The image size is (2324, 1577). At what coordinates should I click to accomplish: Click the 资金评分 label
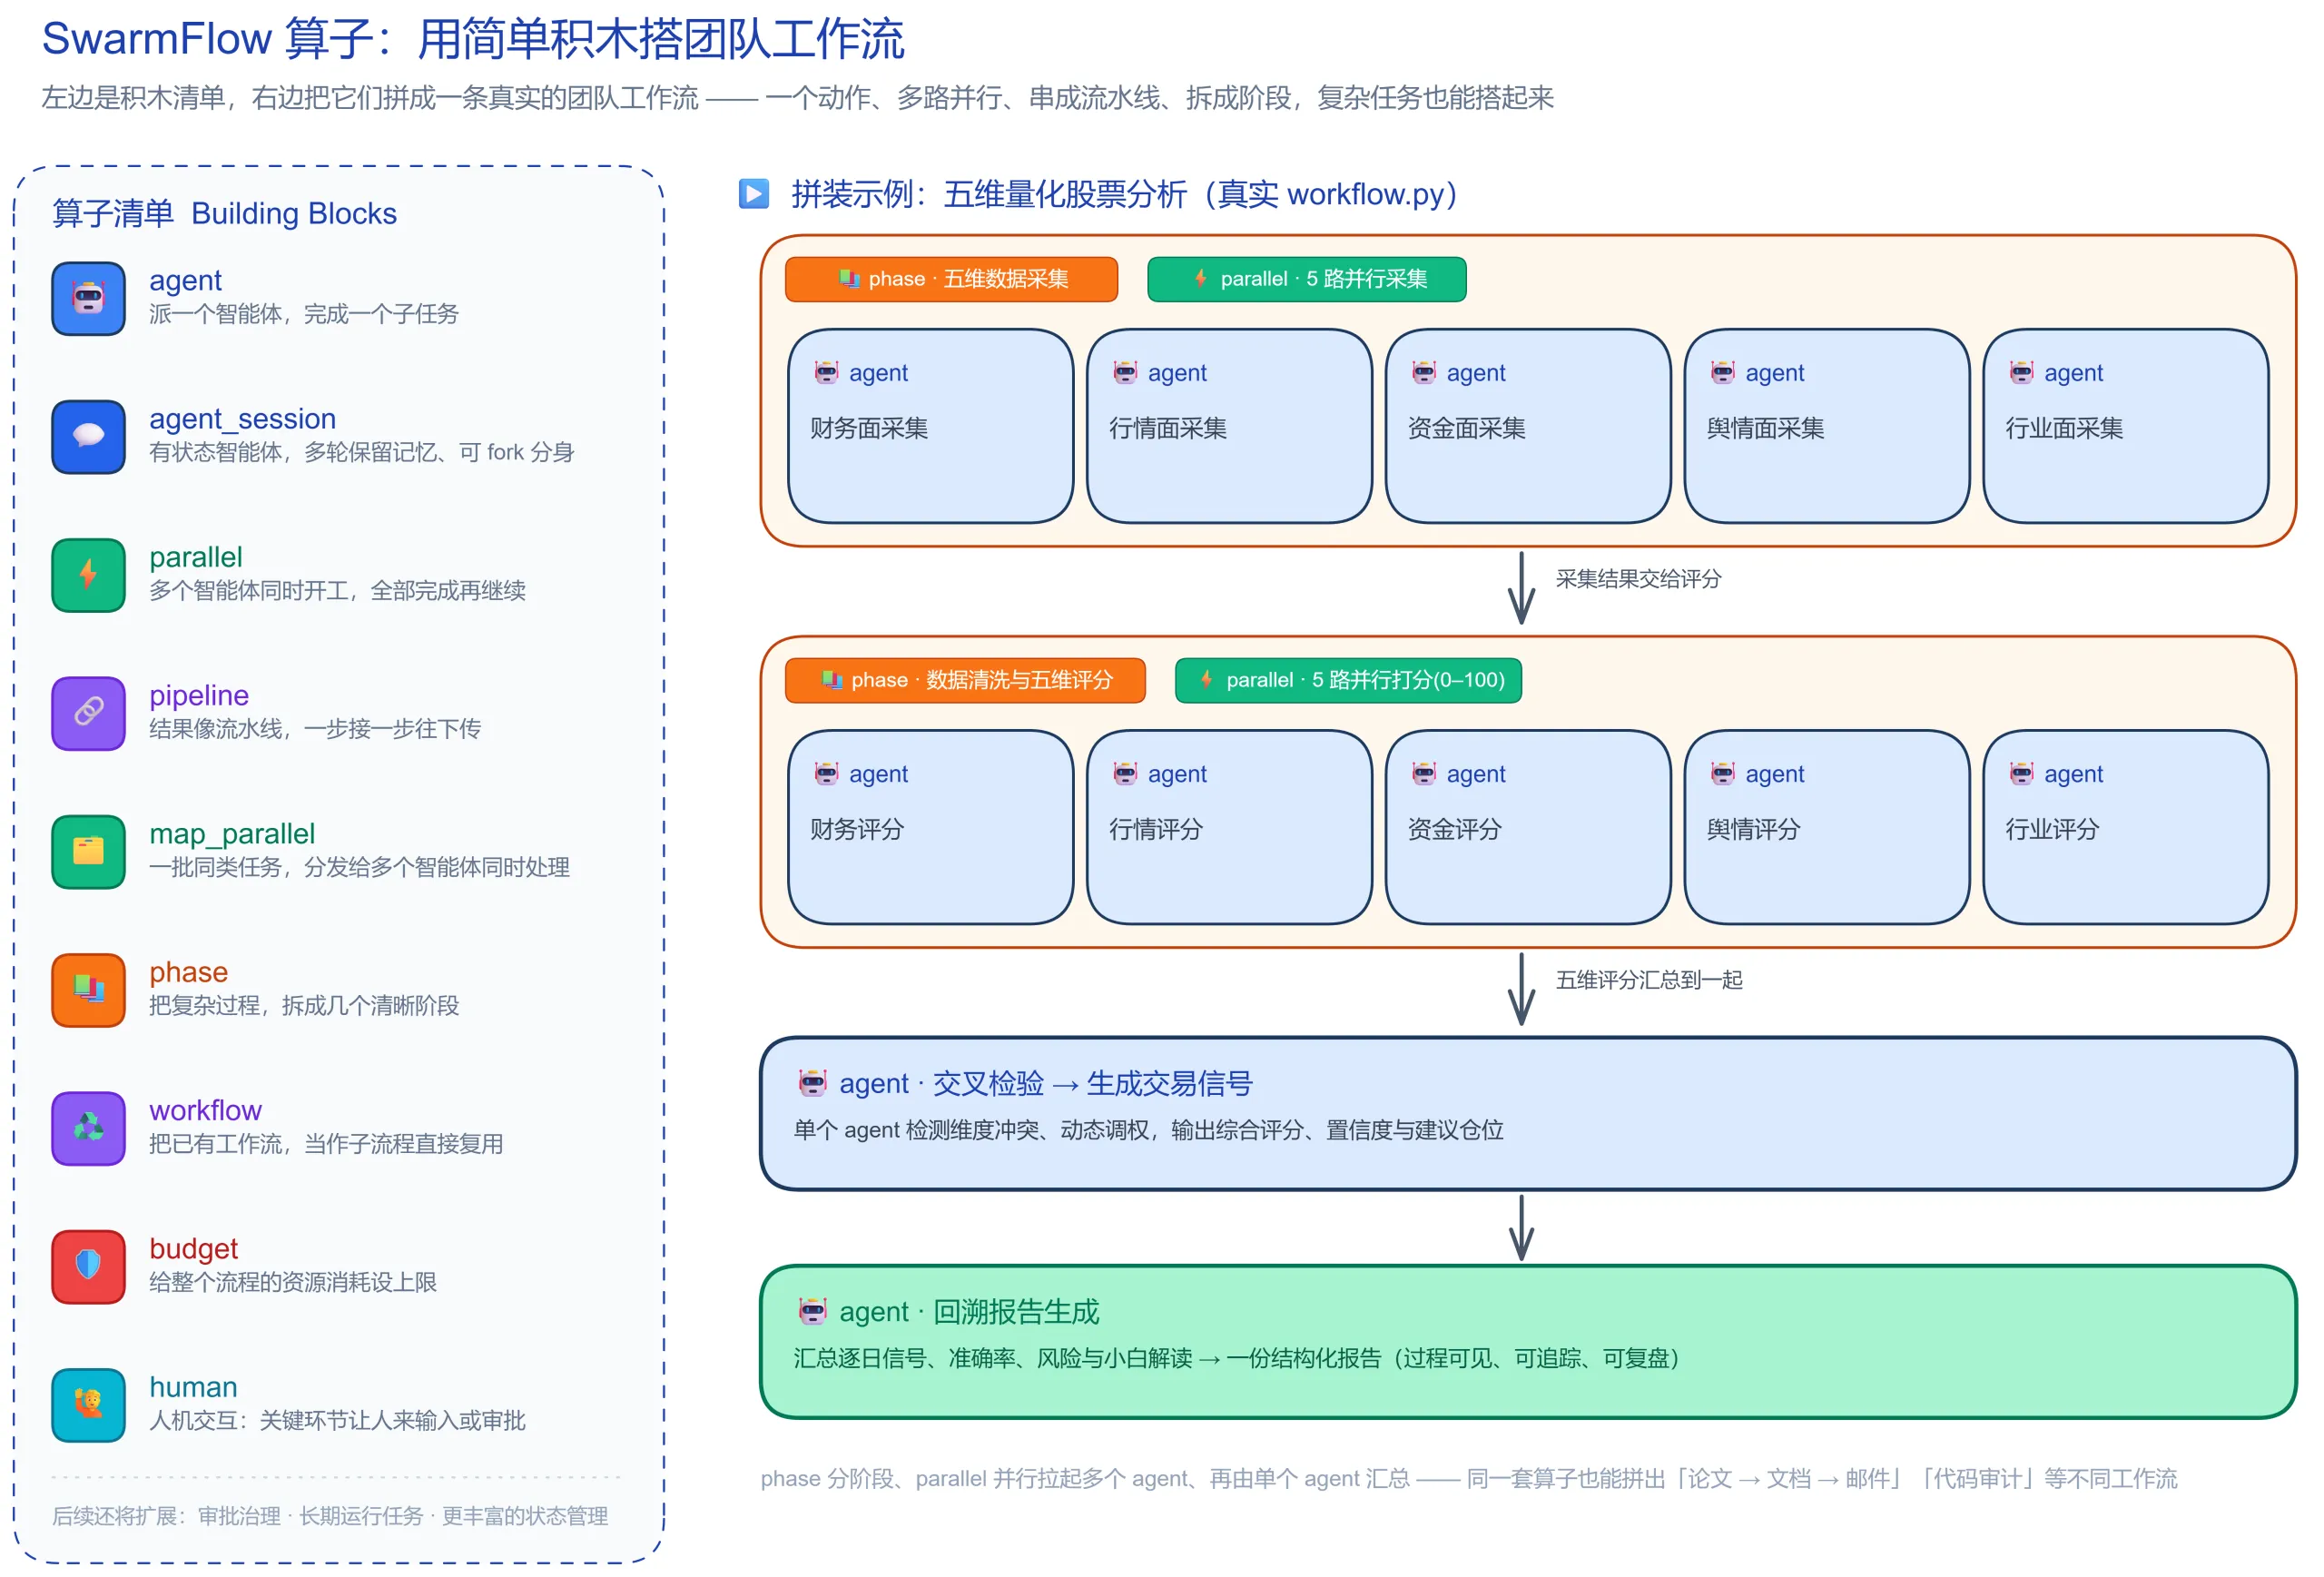(1454, 829)
